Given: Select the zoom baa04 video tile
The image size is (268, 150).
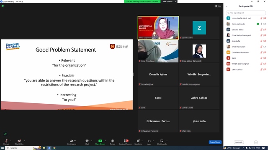Looking at the screenshot, I should click(x=199, y=28).
